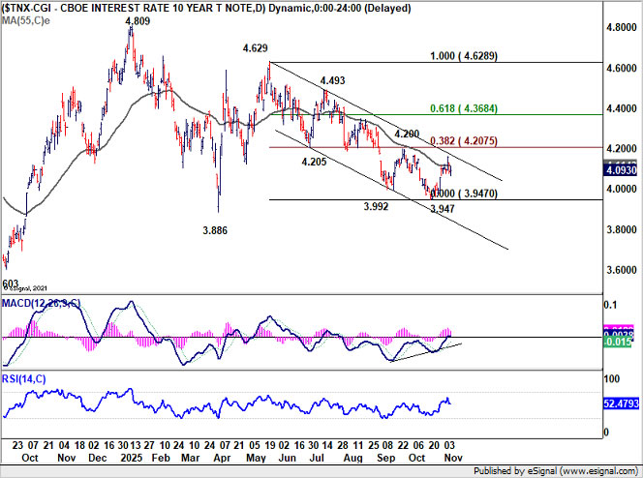The width and height of the screenshot is (643, 478).
Task: Select Fibonacci label 0.382 ( 4.2075)
Action: click(x=464, y=140)
